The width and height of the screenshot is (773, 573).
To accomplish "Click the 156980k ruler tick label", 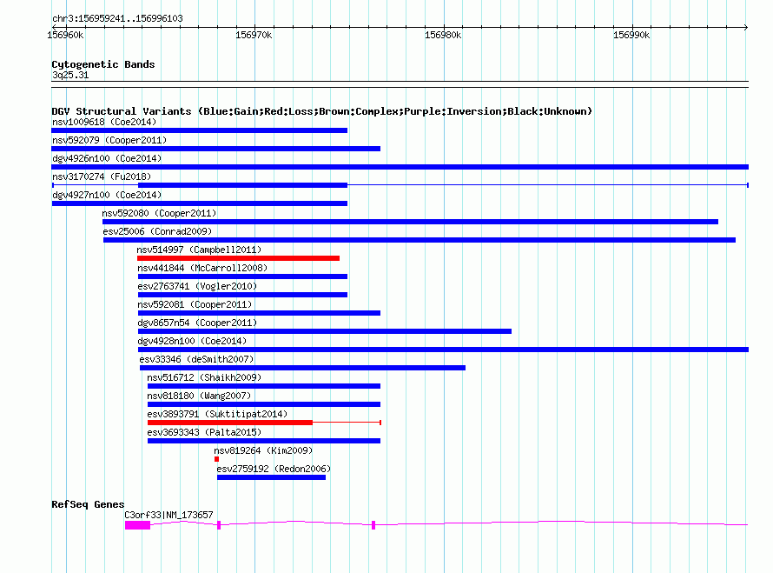I will click(x=443, y=35).
